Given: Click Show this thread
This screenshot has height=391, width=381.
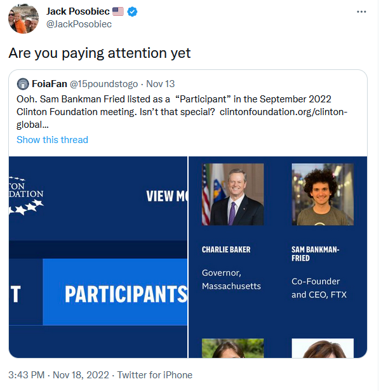Looking at the screenshot, I should click(x=52, y=139).
